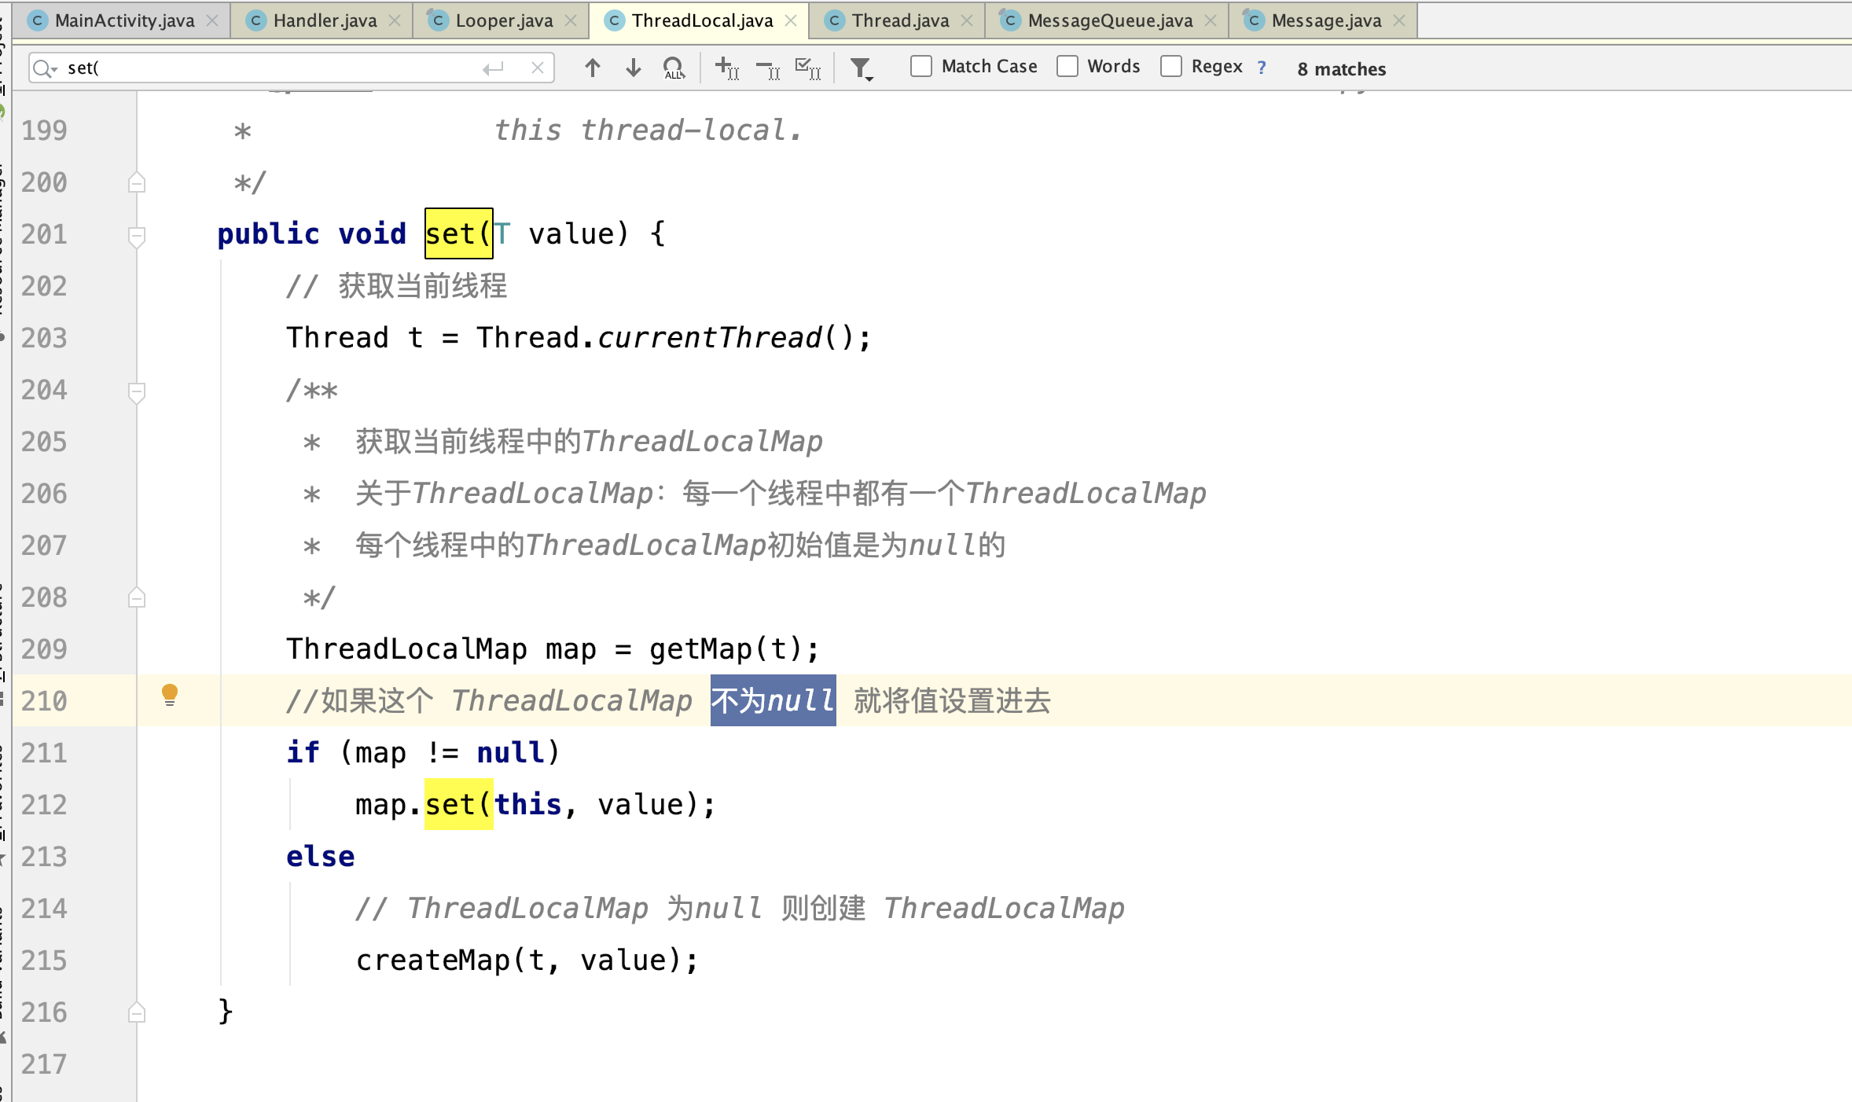Add selection for next occurrence icon
This screenshot has height=1102, width=1852.
pyautogui.click(x=726, y=68)
